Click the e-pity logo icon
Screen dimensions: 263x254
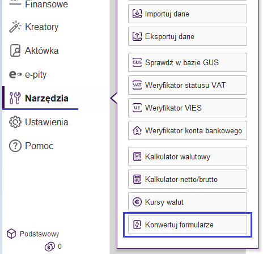(x=15, y=74)
